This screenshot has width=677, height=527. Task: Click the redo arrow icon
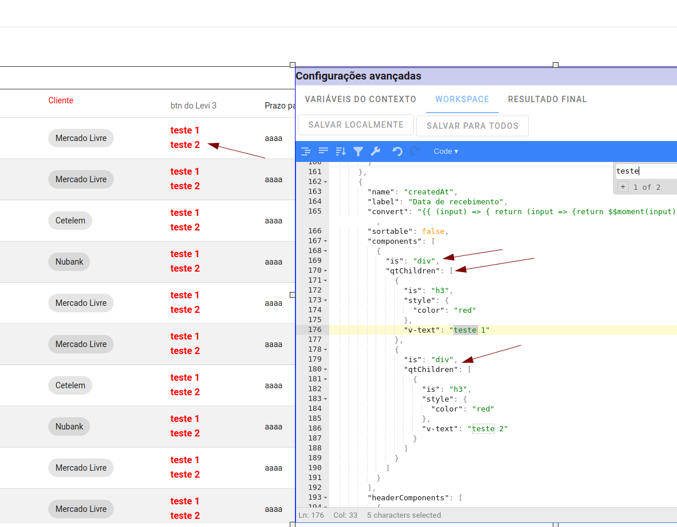415,151
